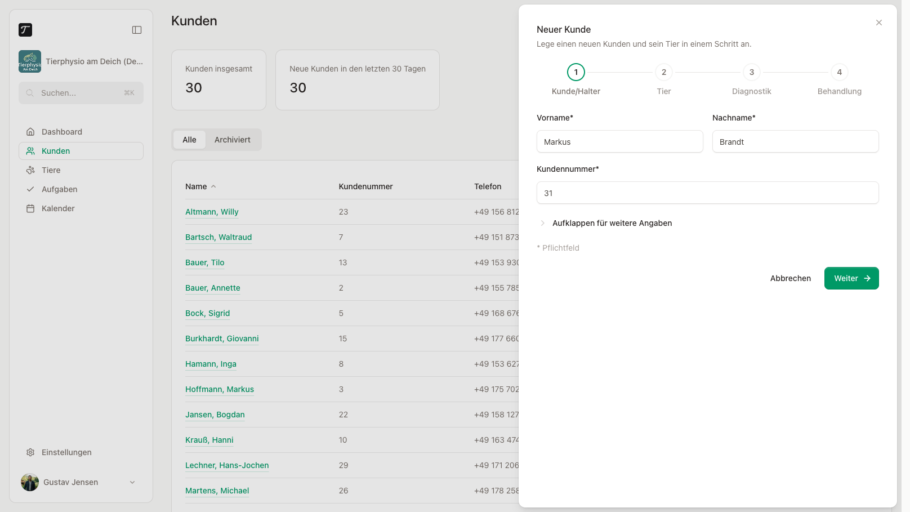Go to step 4 Behandlung
910x512 pixels.
840,72
